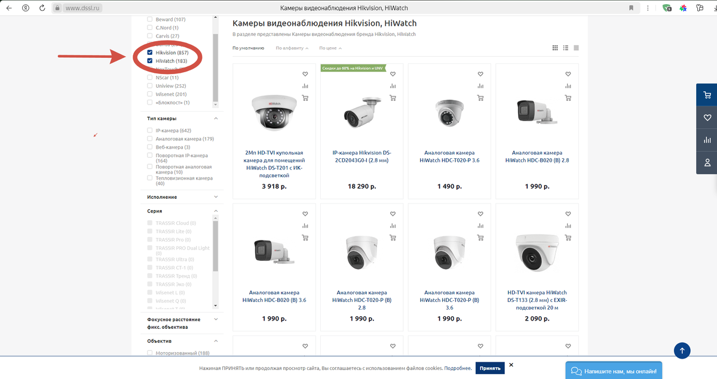This screenshot has width=717, height=379.
Task: Add HiWatch DS-T201 camera to cart
Action: (x=305, y=98)
